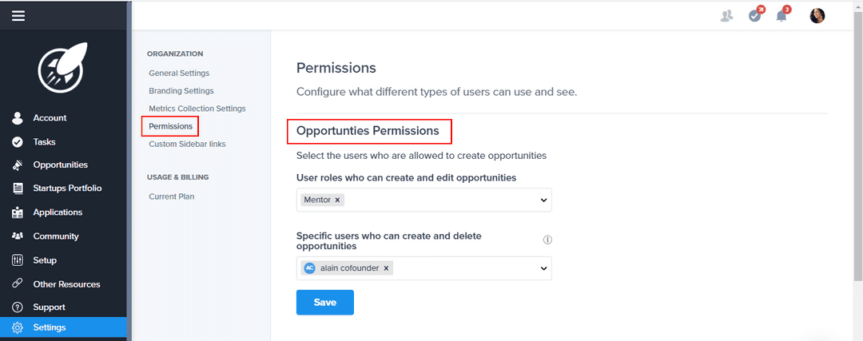Go to Branding Settings
Image resolution: width=863 pixels, height=341 pixels.
181,91
